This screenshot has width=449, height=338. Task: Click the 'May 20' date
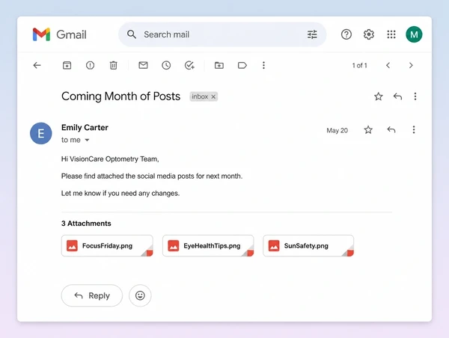[337, 131]
